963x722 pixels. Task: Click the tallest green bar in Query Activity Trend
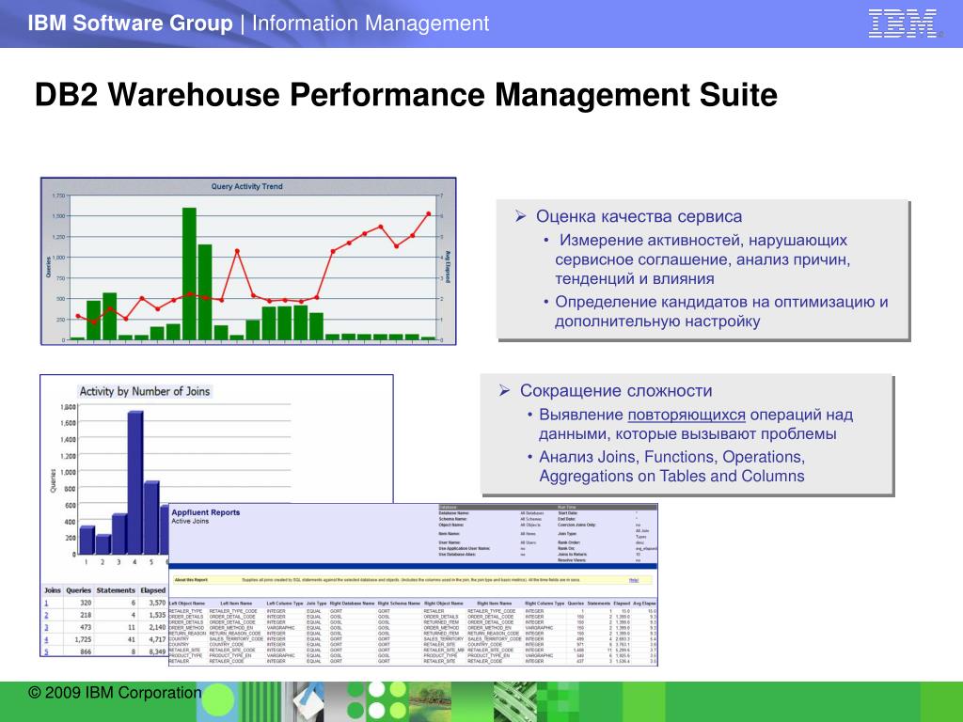point(189,274)
